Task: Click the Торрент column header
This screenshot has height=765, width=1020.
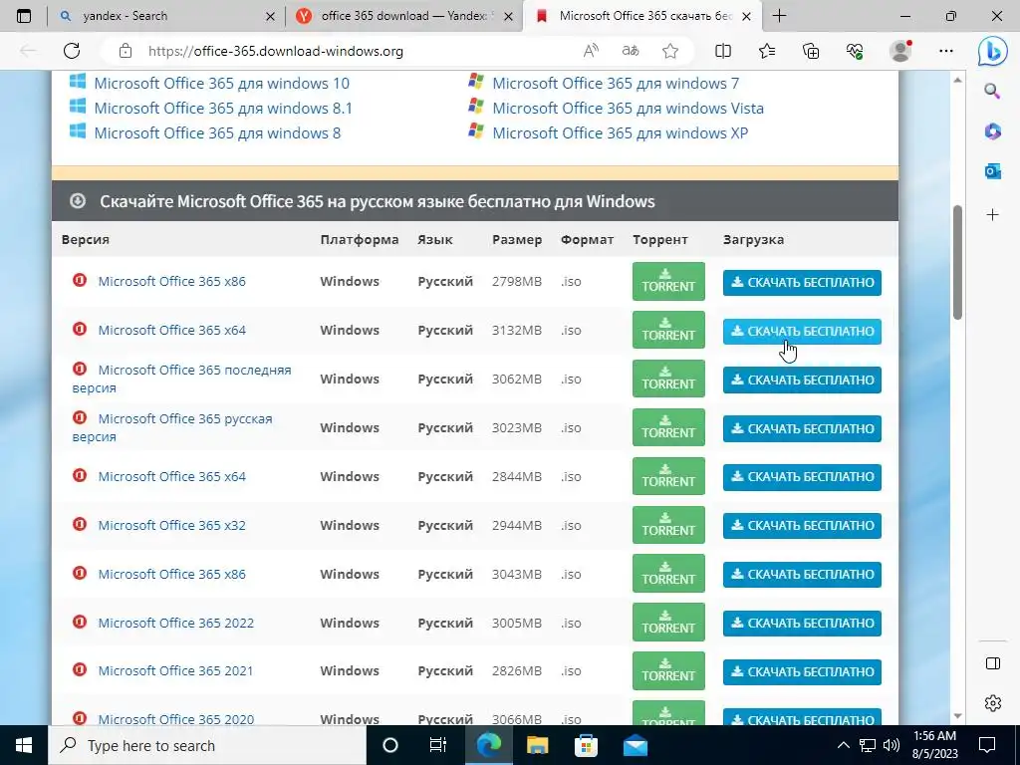Action: pyautogui.click(x=659, y=239)
